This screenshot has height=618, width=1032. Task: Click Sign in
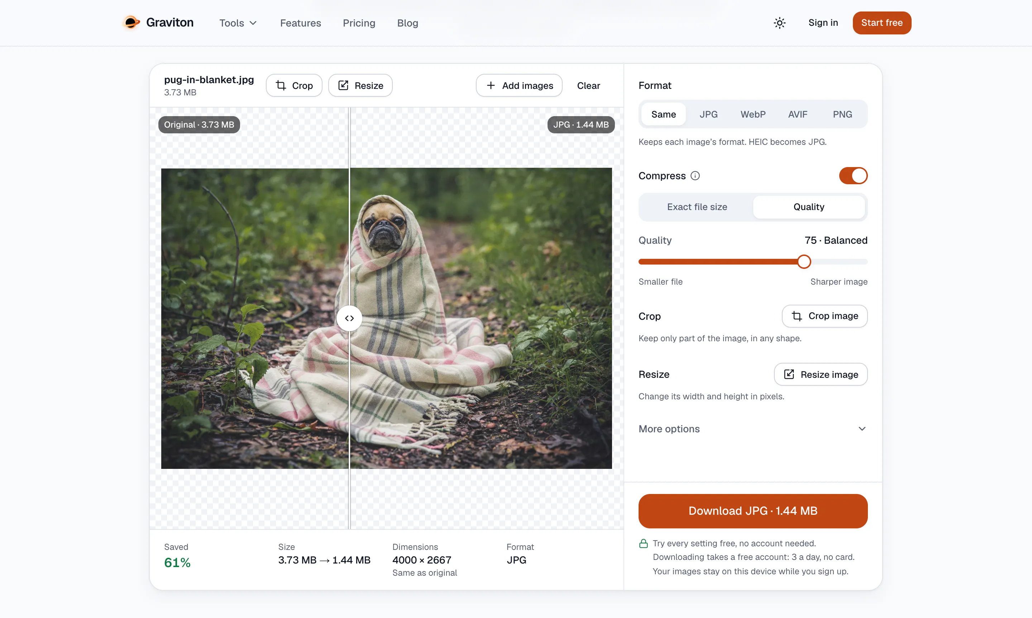[823, 23]
